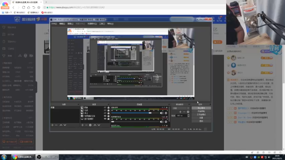Move scene down with the Scenes (场景) panel arrow
The image size is (285, 160).
click(65, 125)
